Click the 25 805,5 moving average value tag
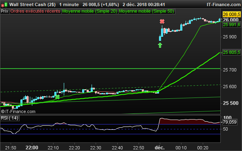 [x=231, y=52]
